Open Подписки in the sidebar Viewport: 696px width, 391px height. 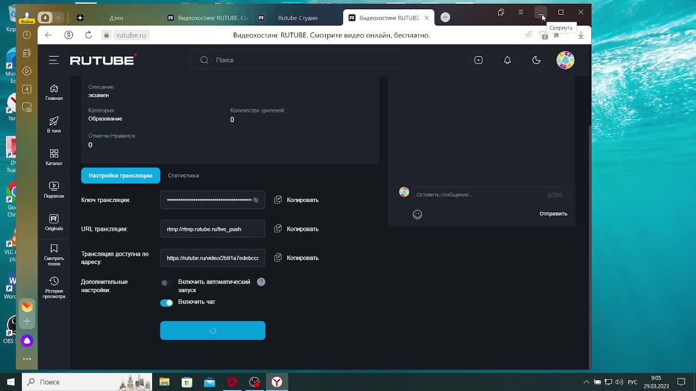pos(54,190)
